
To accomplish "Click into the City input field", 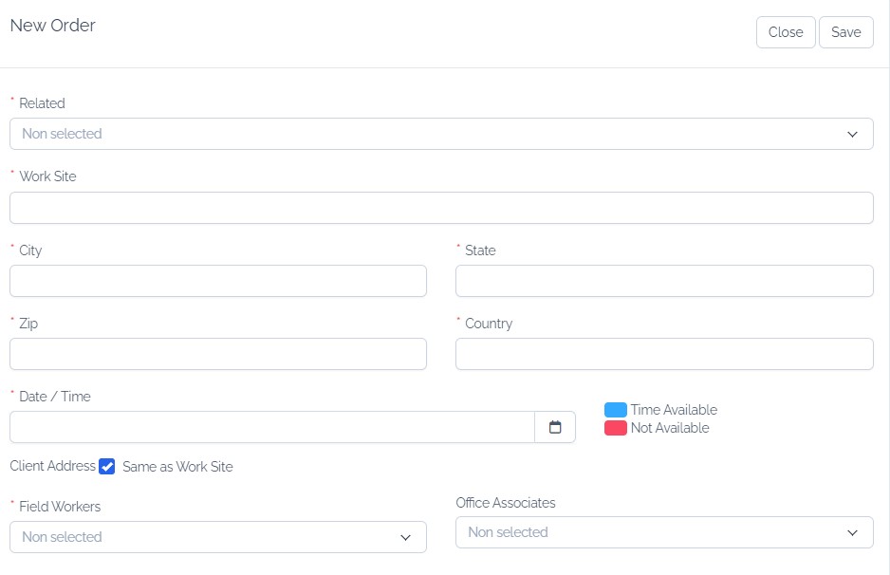I will point(218,281).
